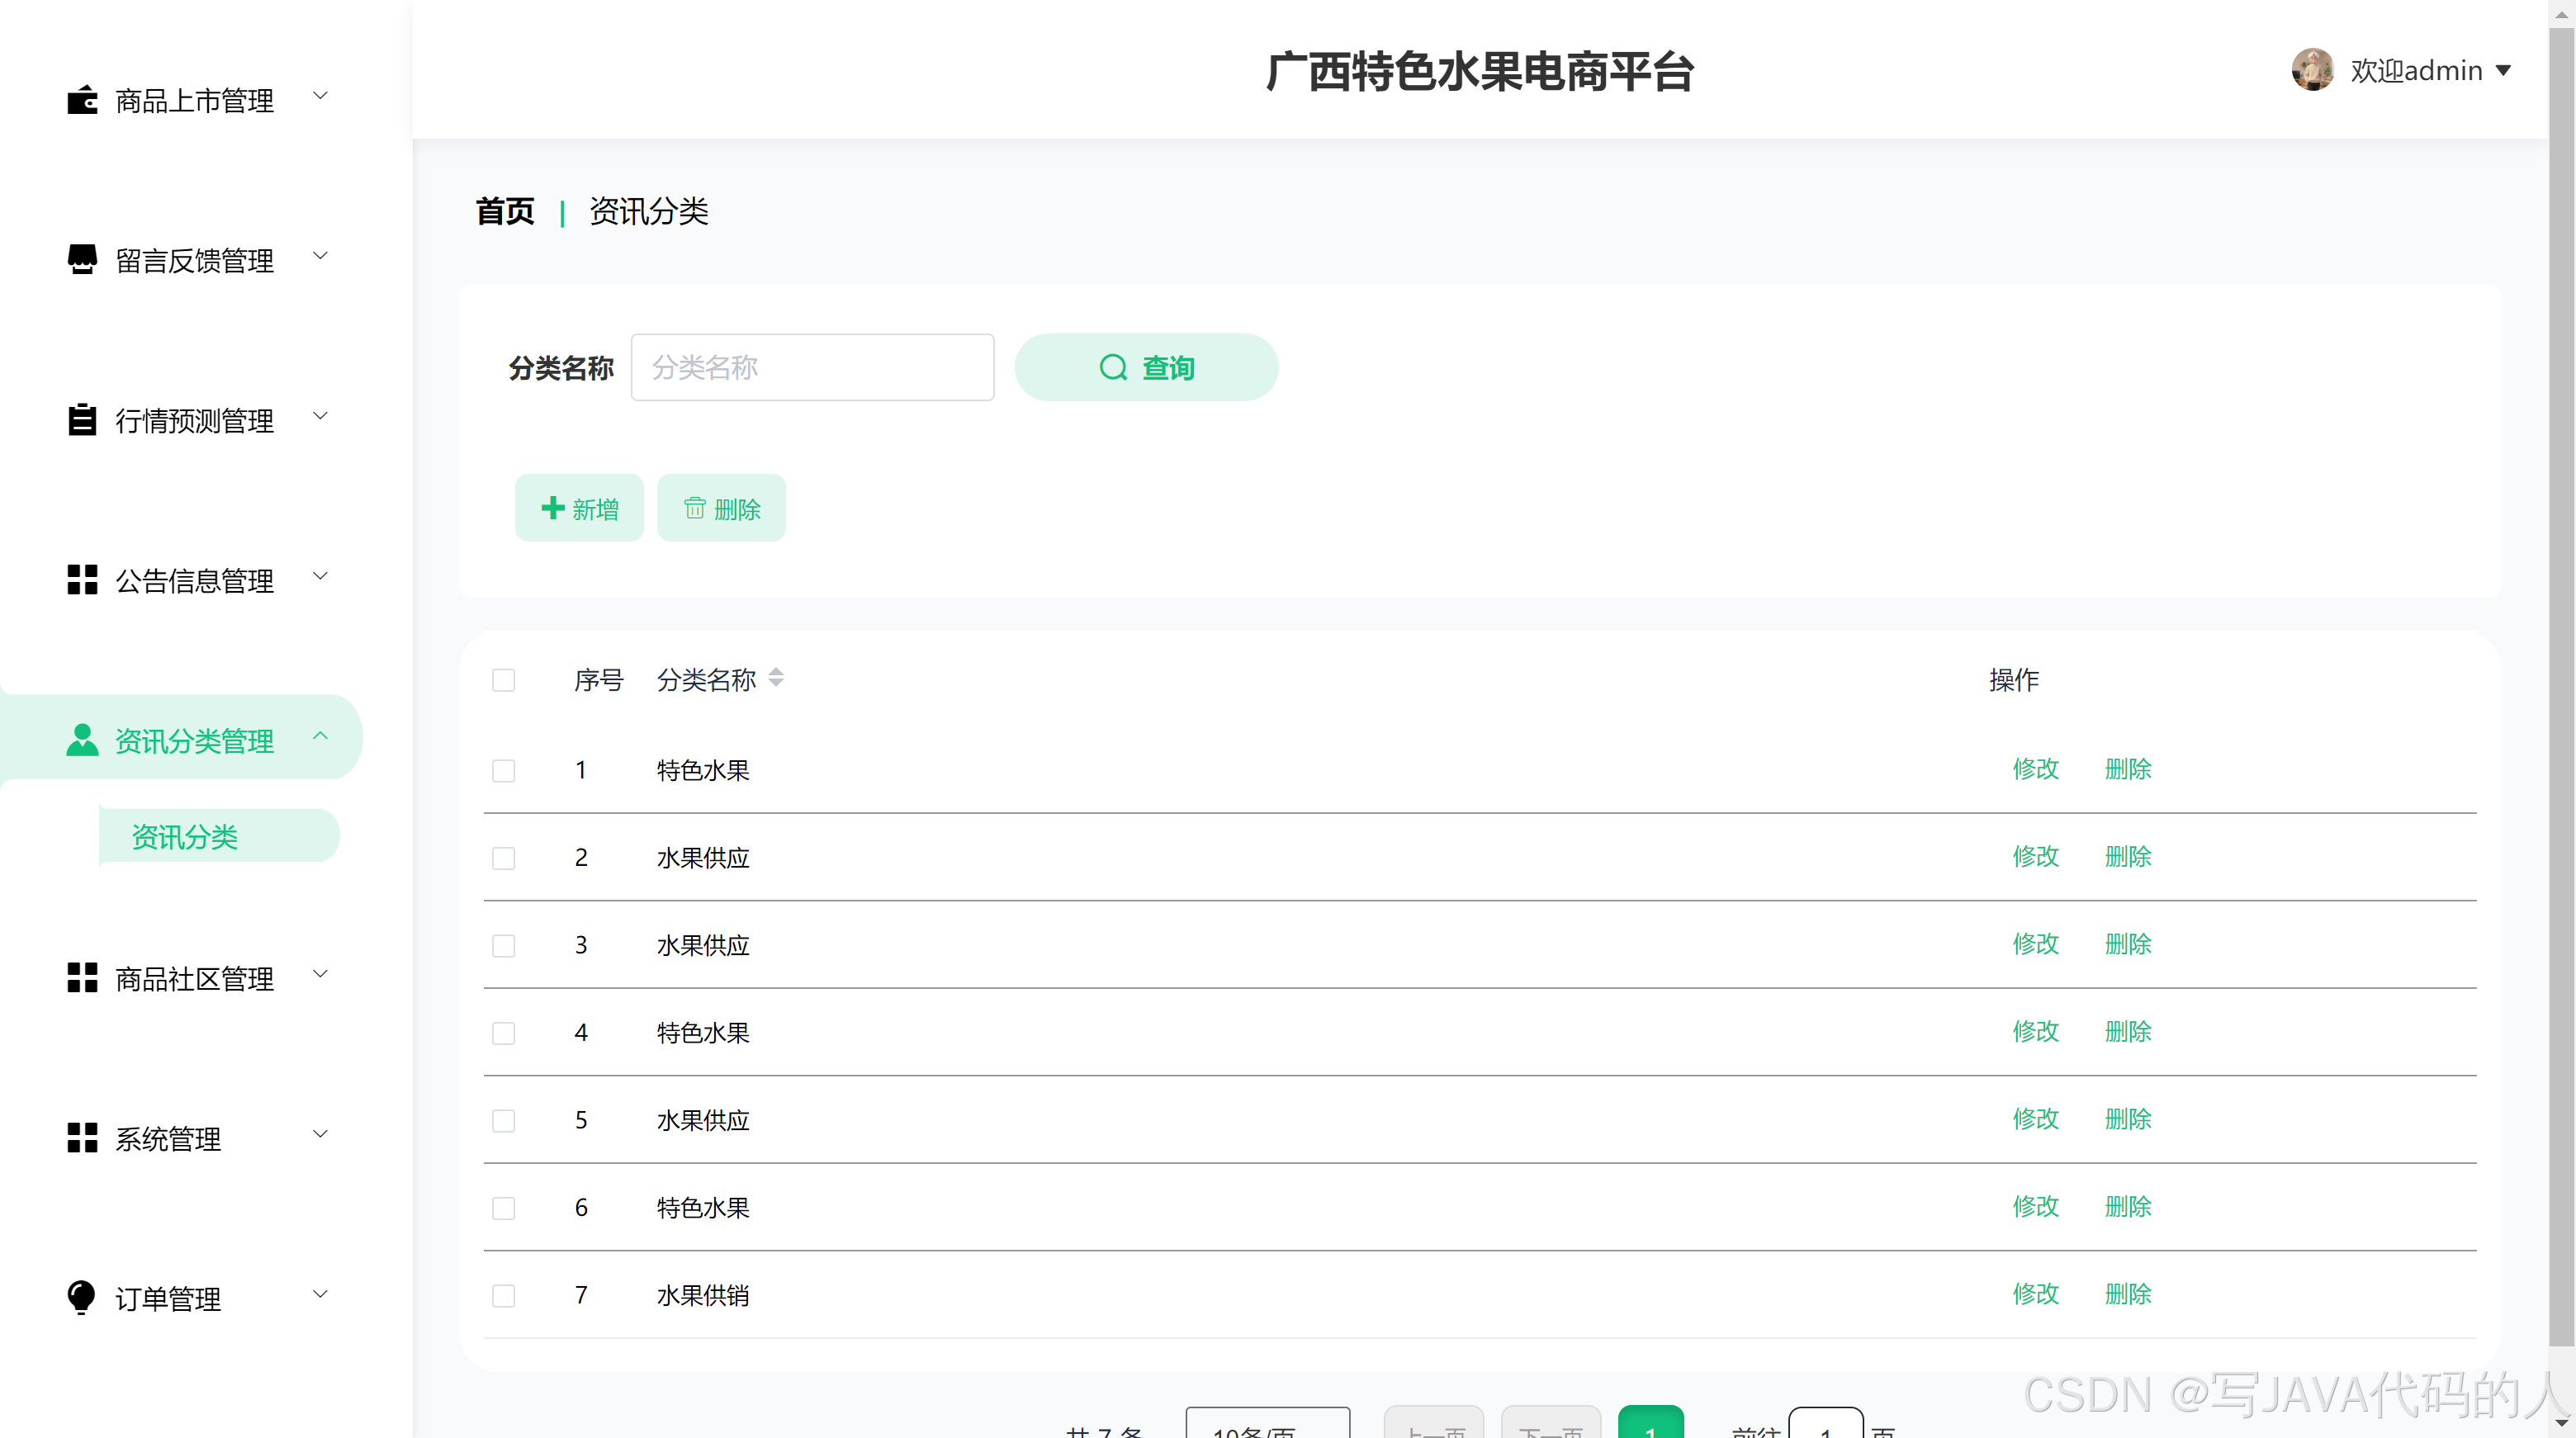2576x1438 pixels.
Task: Click the 首页 breadcrumb link
Action: click(x=505, y=211)
